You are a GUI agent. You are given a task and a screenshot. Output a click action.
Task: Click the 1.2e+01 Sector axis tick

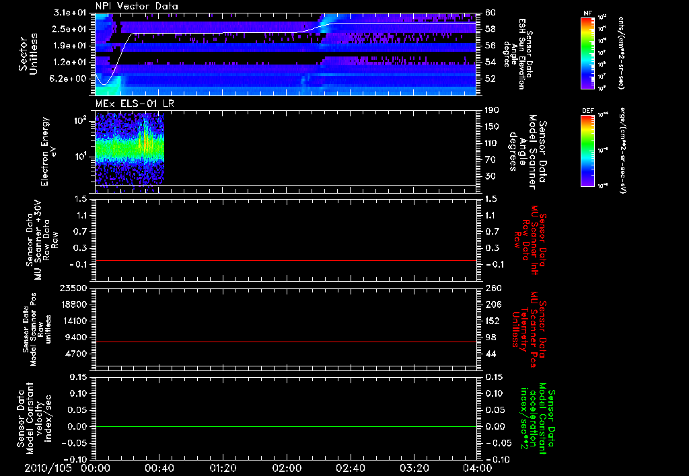pyautogui.click(x=69, y=63)
